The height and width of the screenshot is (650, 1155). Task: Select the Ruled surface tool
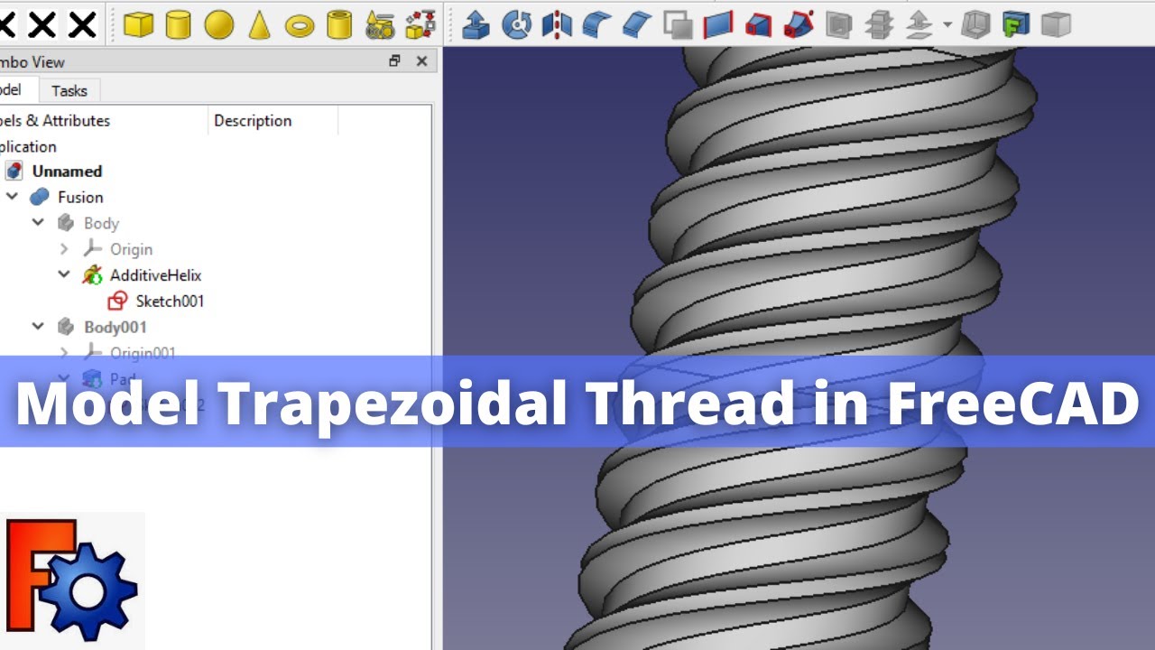(x=717, y=24)
